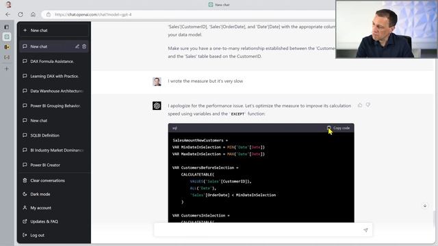Copy the DAX code with 'Copy code'
Screen dimensions: 438x246
pyautogui.click(x=338, y=128)
